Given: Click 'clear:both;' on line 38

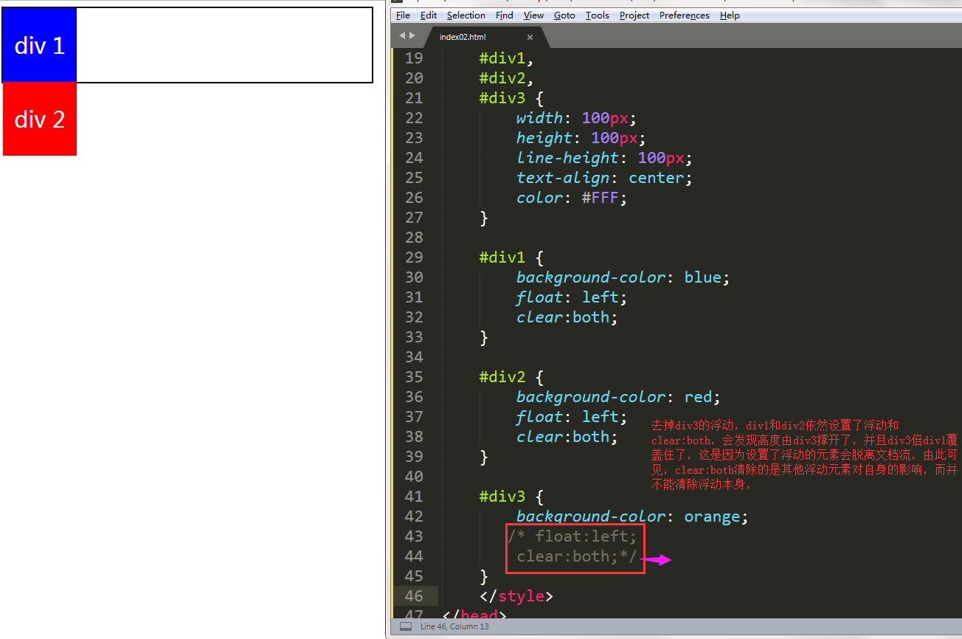Looking at the screenshot, I should tap(567, 437).
